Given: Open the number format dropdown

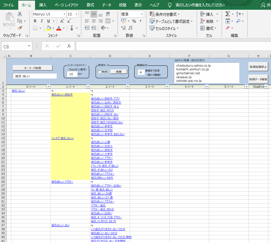Looking at the screenshot, I should (142, 14).
